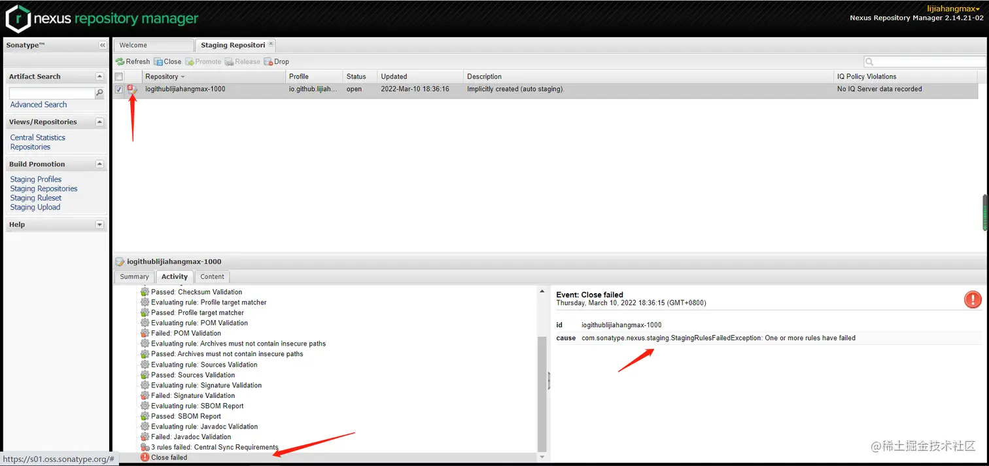Collapse the Sonatype sidebar panel

[x=102, y=45]
